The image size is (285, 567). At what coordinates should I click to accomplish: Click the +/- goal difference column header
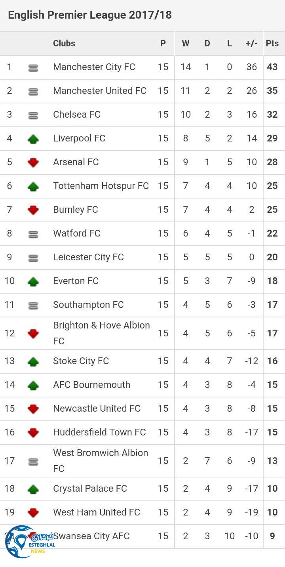click(x=251, y=44)
